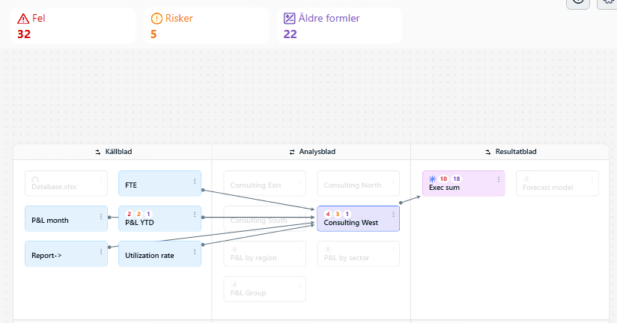Open the three-dot menu on Utilization rate
Screen dimensions: 617x323
(195, 252)
